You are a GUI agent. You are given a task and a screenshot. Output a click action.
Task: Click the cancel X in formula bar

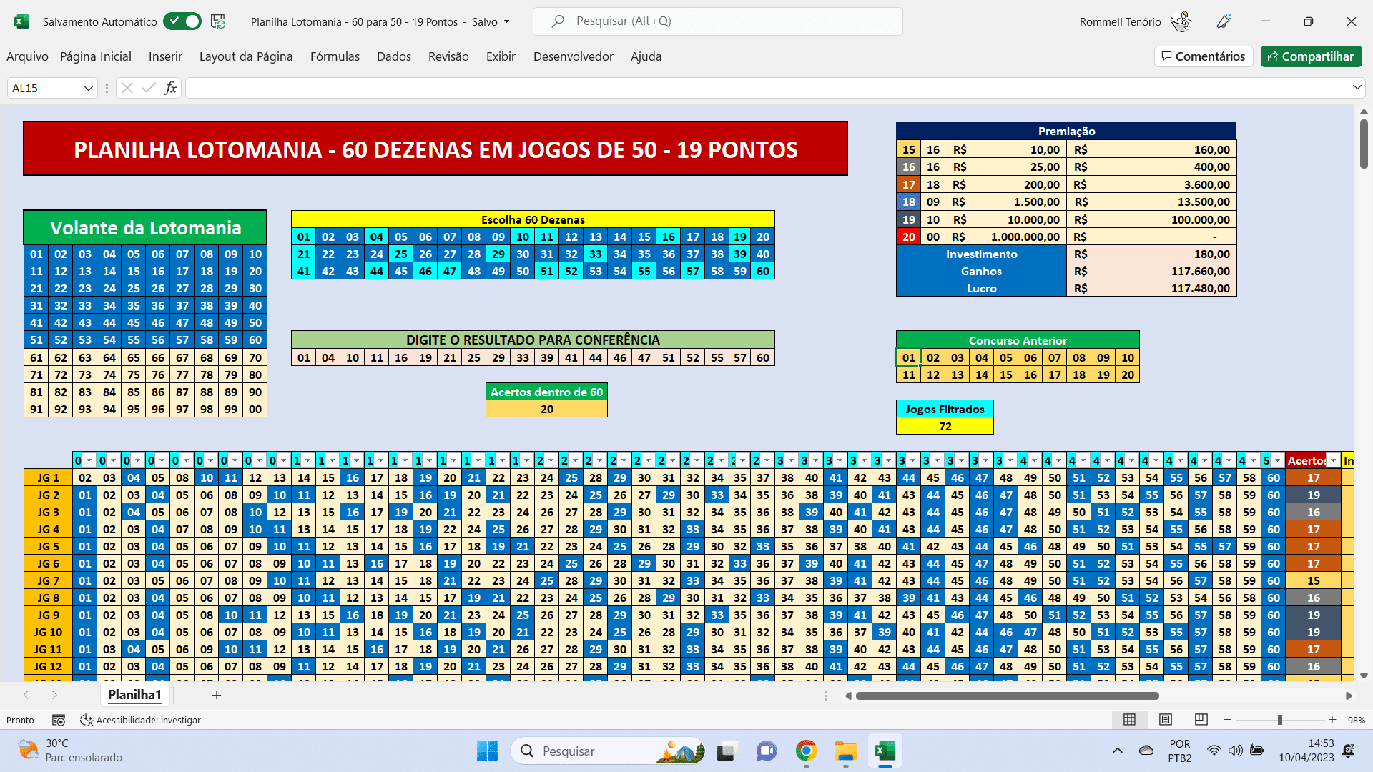click(127, 88)
